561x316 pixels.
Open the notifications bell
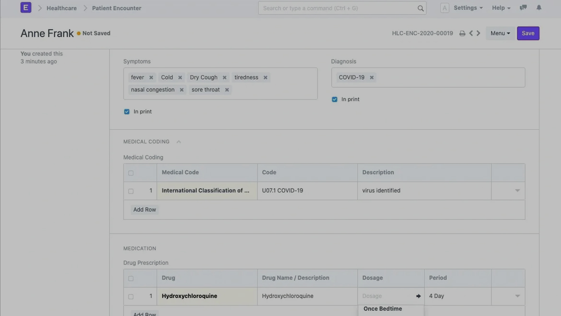pyautogui.click(x=539, y=8)
